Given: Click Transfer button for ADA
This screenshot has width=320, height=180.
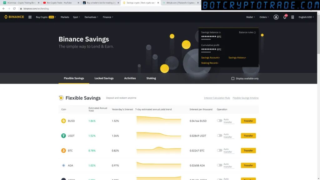Looking at the screenshot, I should tap(248, 166).
